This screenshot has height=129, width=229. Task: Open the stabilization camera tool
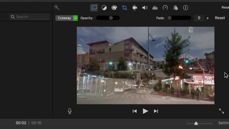tap(135, 8)
